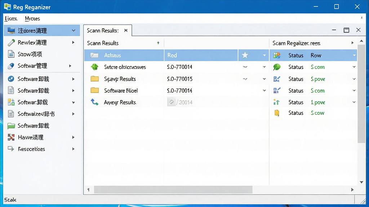Click the horizontal scrollbar thumb
Screen dimensions: 369x207
pos(173,190)
